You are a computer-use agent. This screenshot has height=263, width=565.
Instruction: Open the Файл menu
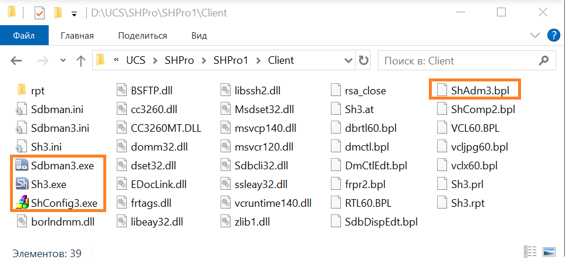coord(24,35)
